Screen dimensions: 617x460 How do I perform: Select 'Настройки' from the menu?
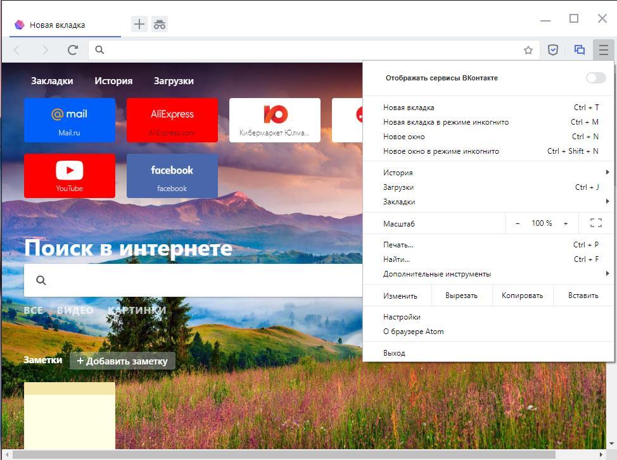click(x=402, y=317)
